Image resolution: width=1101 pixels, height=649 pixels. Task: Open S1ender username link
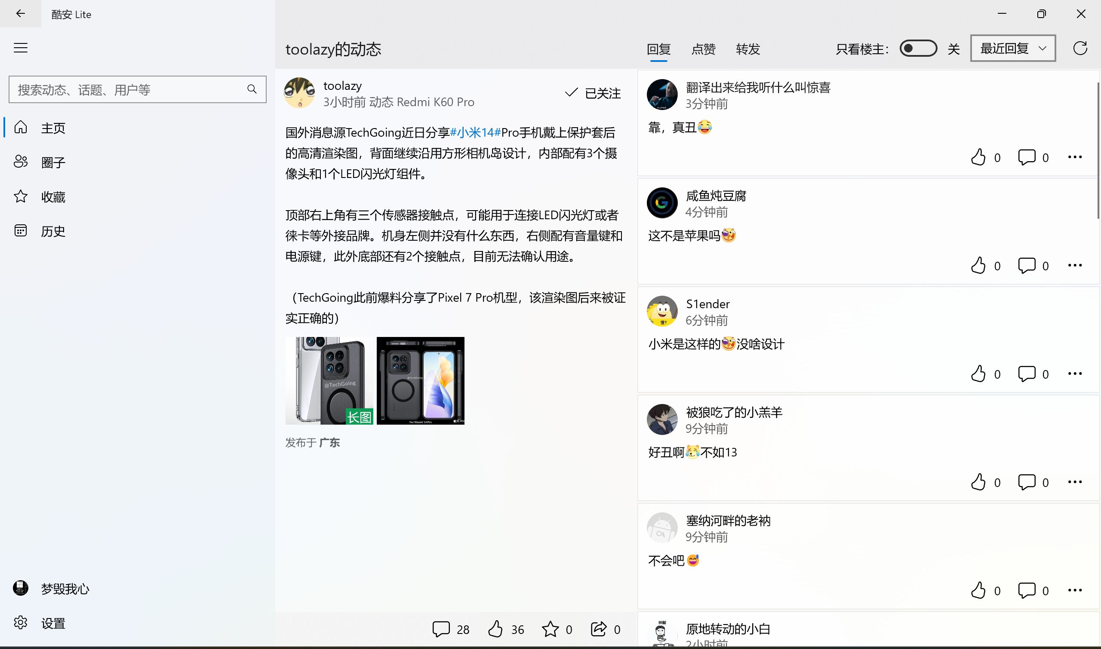pos(707,304)
